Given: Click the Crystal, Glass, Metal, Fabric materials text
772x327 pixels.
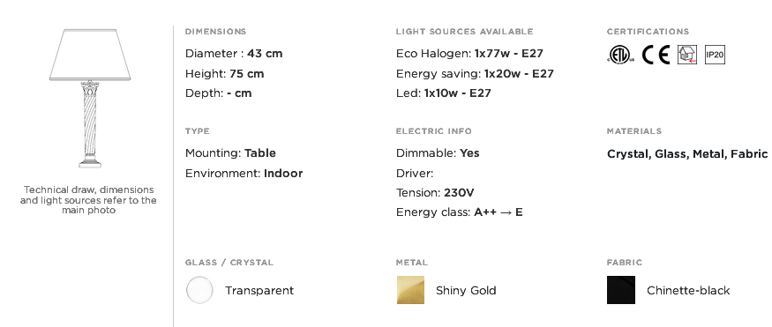Looking at the screenshot, I should coord(686,154).
